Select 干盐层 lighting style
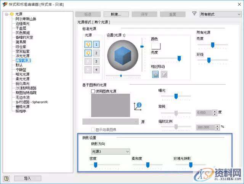This screenshot has width=244, height=184. point(21,28)
